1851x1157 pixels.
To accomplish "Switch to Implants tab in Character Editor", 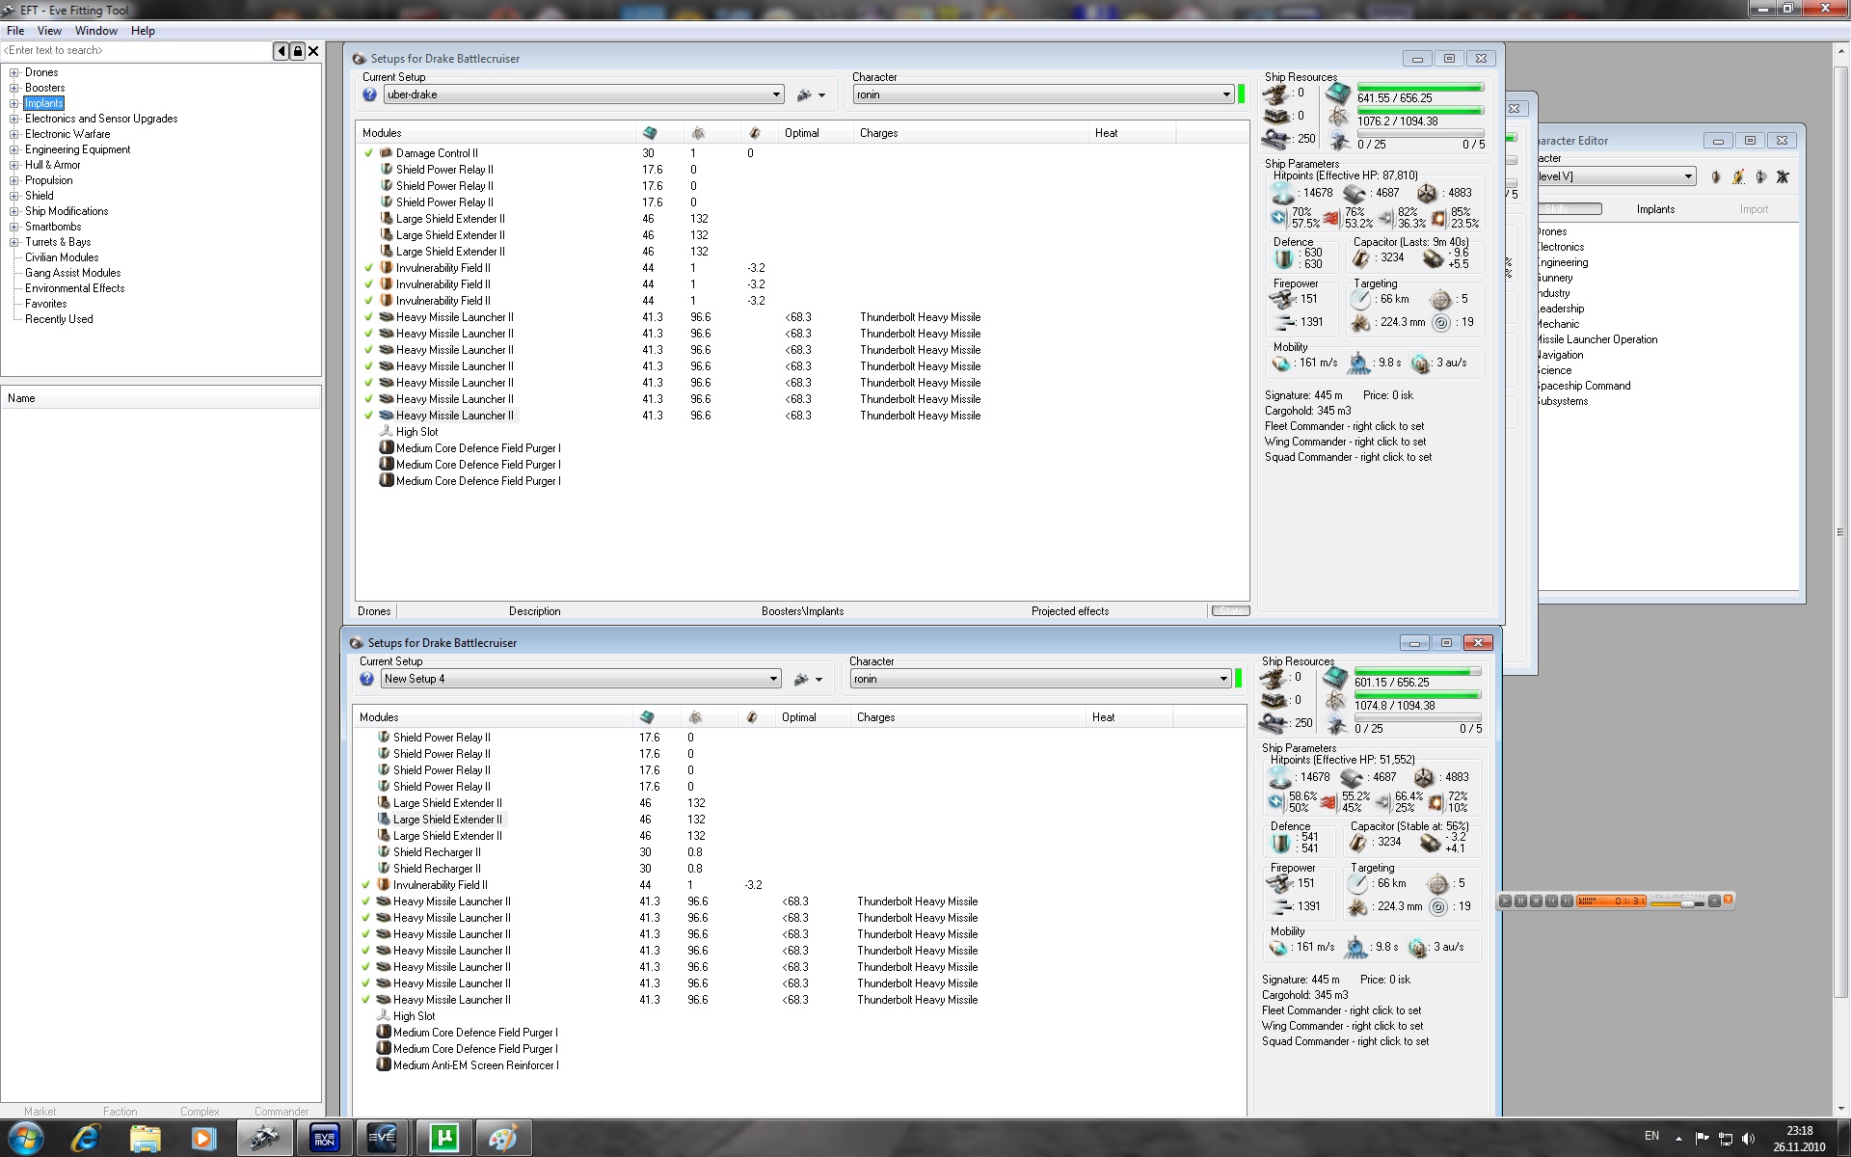I will click(x=1655, y=209).
